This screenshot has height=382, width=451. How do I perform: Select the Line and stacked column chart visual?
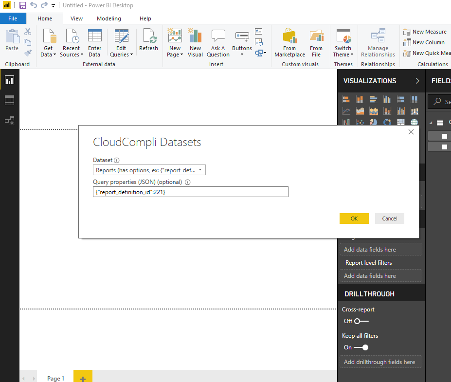tap(387, 111)
